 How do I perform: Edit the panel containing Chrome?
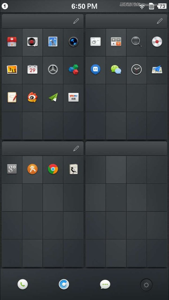click(x=76, y=148)
